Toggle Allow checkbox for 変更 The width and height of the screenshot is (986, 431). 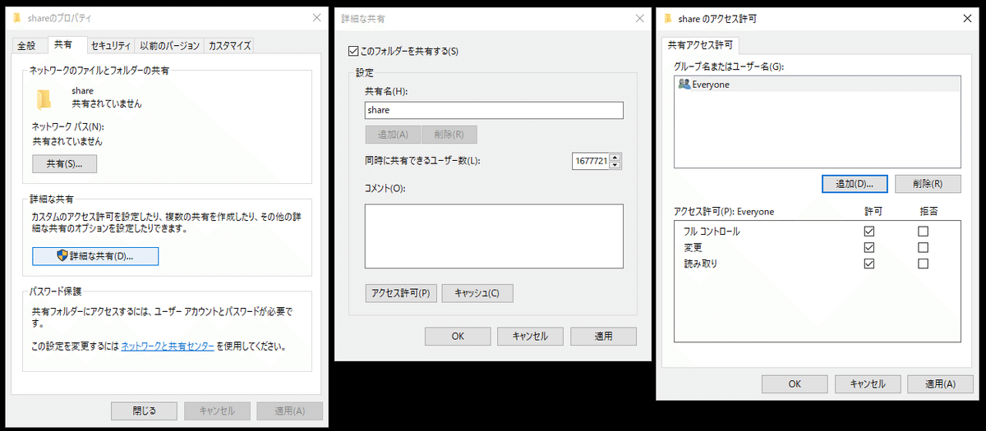tap(869, 247)
